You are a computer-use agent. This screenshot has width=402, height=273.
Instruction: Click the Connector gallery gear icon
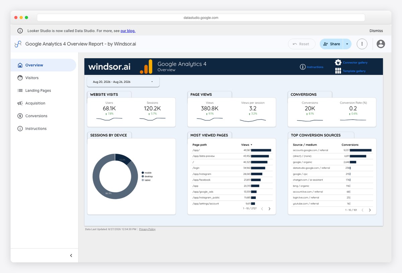338,62
